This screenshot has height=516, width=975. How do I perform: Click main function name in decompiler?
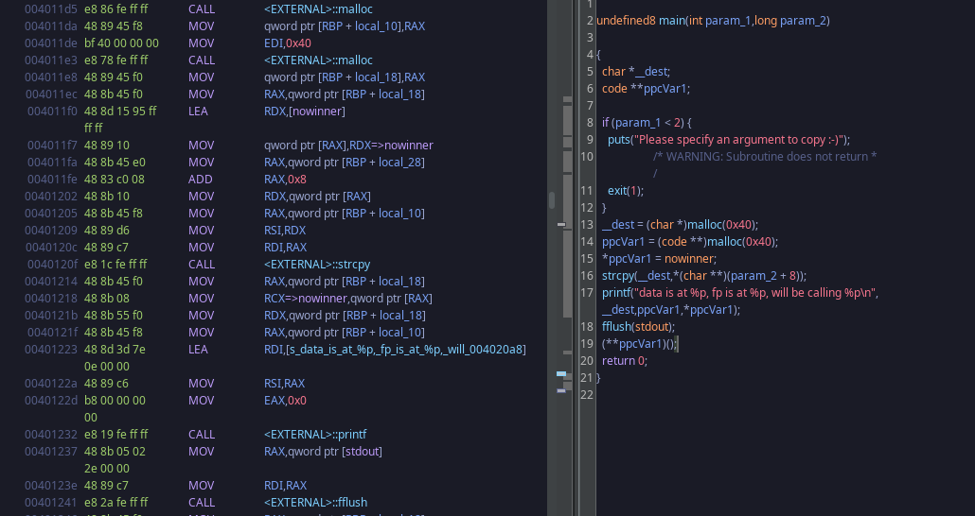[x=671, y=21]
